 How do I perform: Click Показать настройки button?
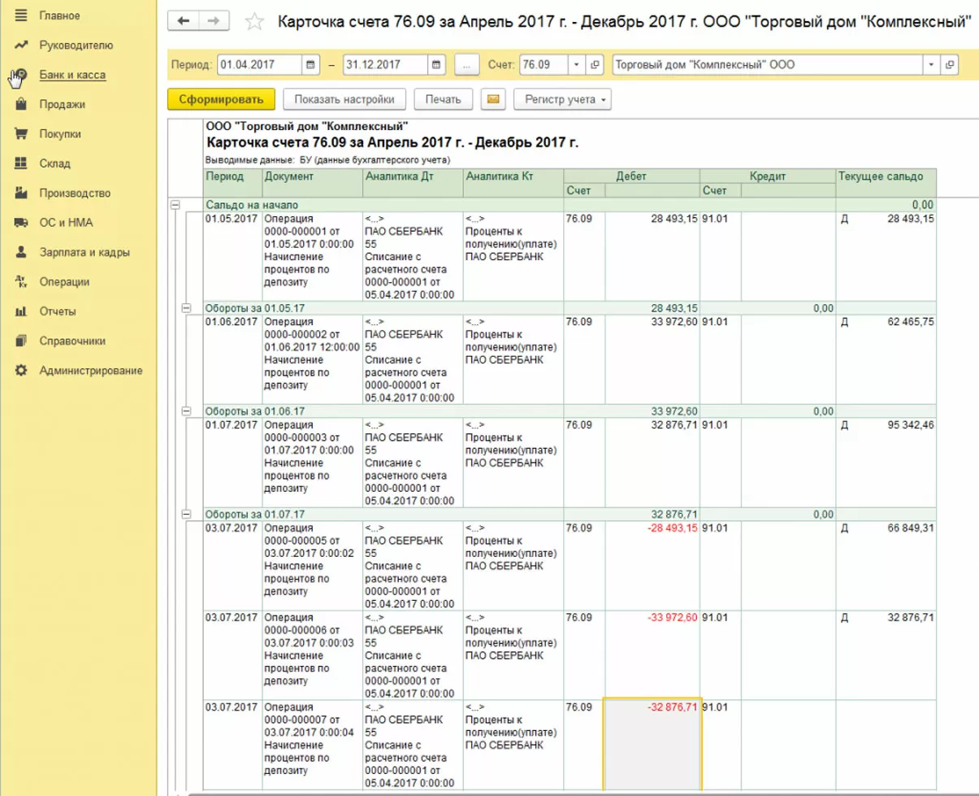point(344,99)
